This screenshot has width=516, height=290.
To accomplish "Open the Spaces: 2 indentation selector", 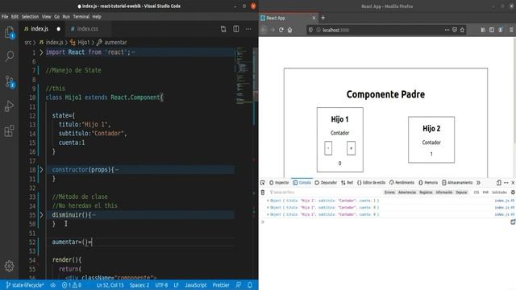I will (x=139, y=285).
